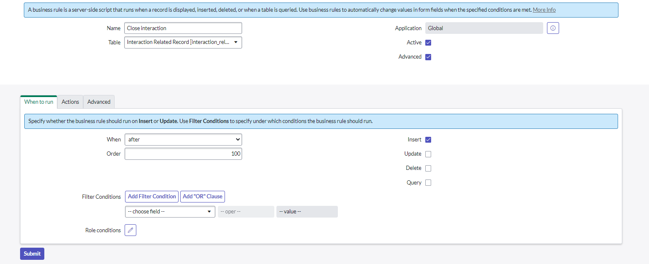Enable the Update checkbox
The image size is (649, 264).
pos(428,154)
